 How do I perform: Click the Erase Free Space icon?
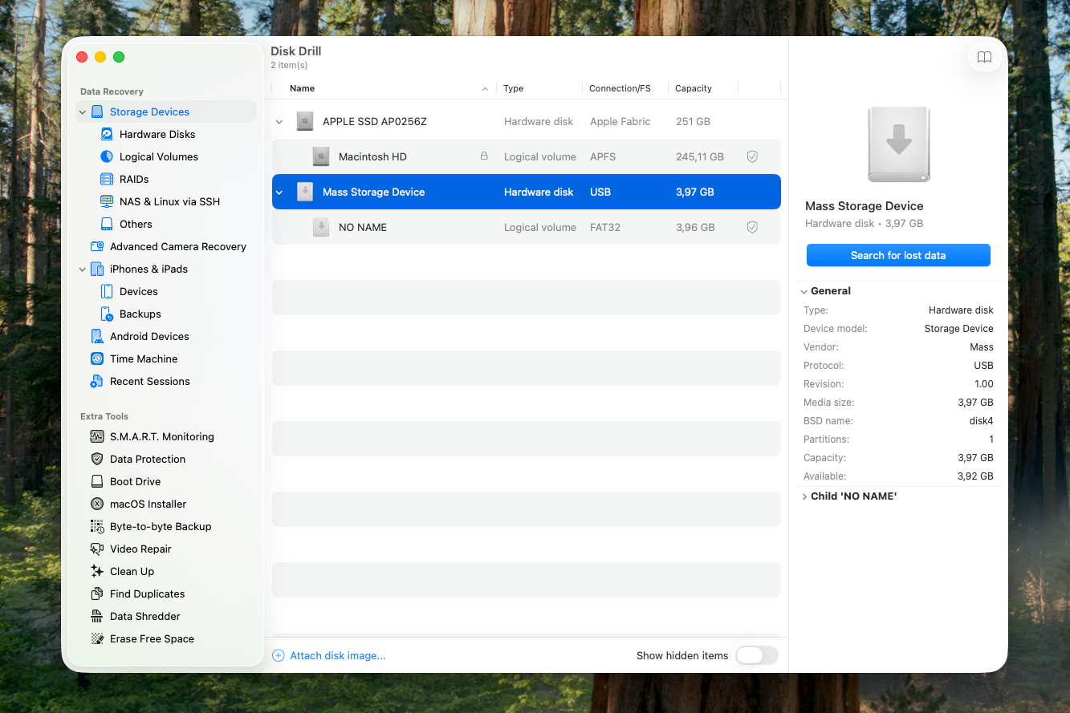point(97,638)
